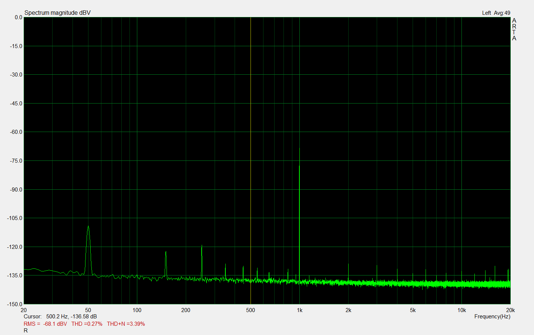Click the tall 1 kHz fundamental peak
Image resolution: width=534 pixels, height=335 pixels.
click(299, 214)
